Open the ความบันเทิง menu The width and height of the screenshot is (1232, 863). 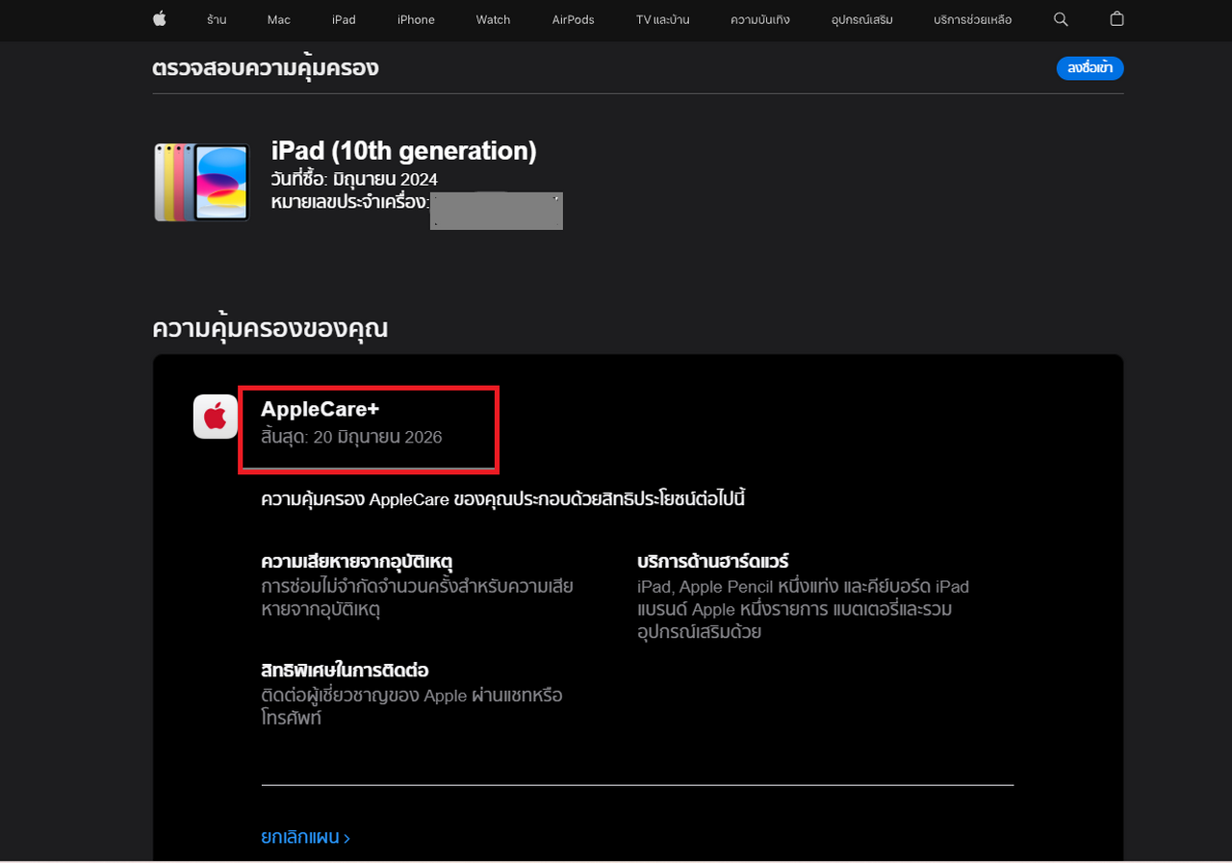pyautogui.click(x=759, y=19)
